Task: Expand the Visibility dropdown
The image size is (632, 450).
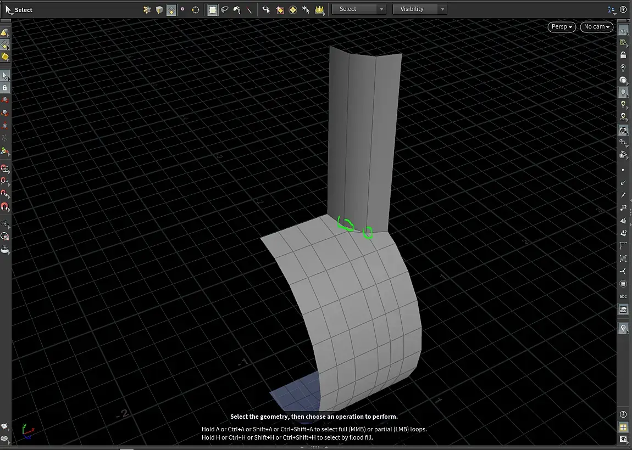Action: (419, 9)
